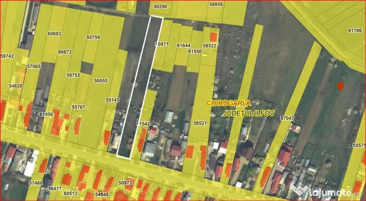Image resolution: width=366 pixels, height=201 pixels.
Task: Click the parcel number 55759
Action: coord(93,37)
